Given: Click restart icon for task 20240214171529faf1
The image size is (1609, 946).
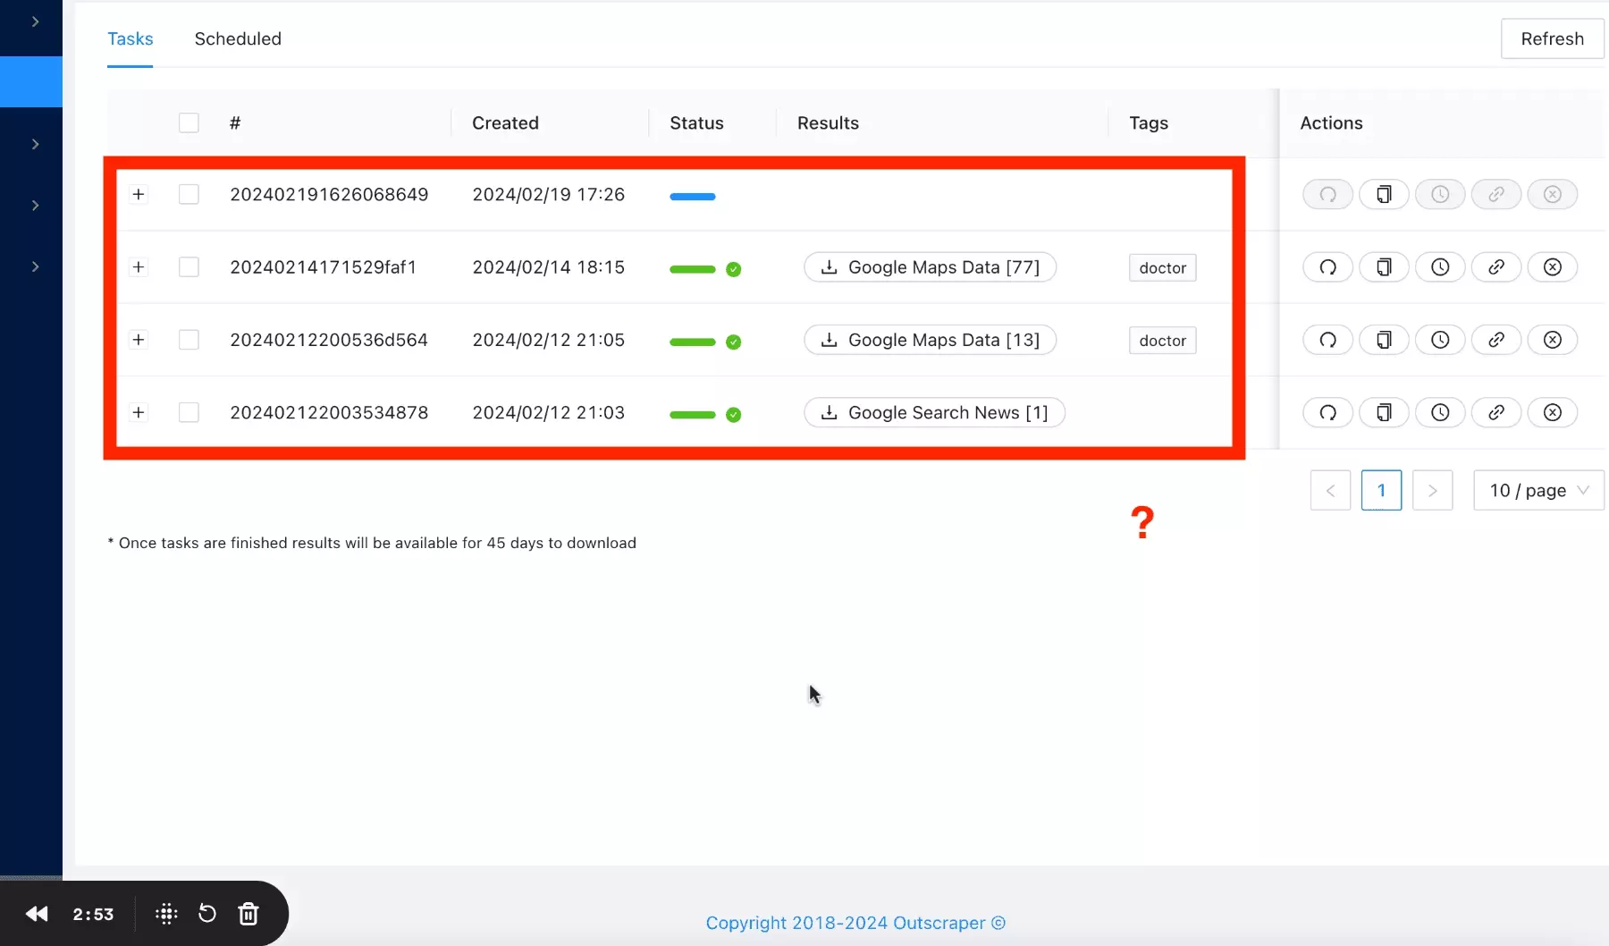Looking at the screenshot, I should pyautogui.click(x=1327, y=267).
